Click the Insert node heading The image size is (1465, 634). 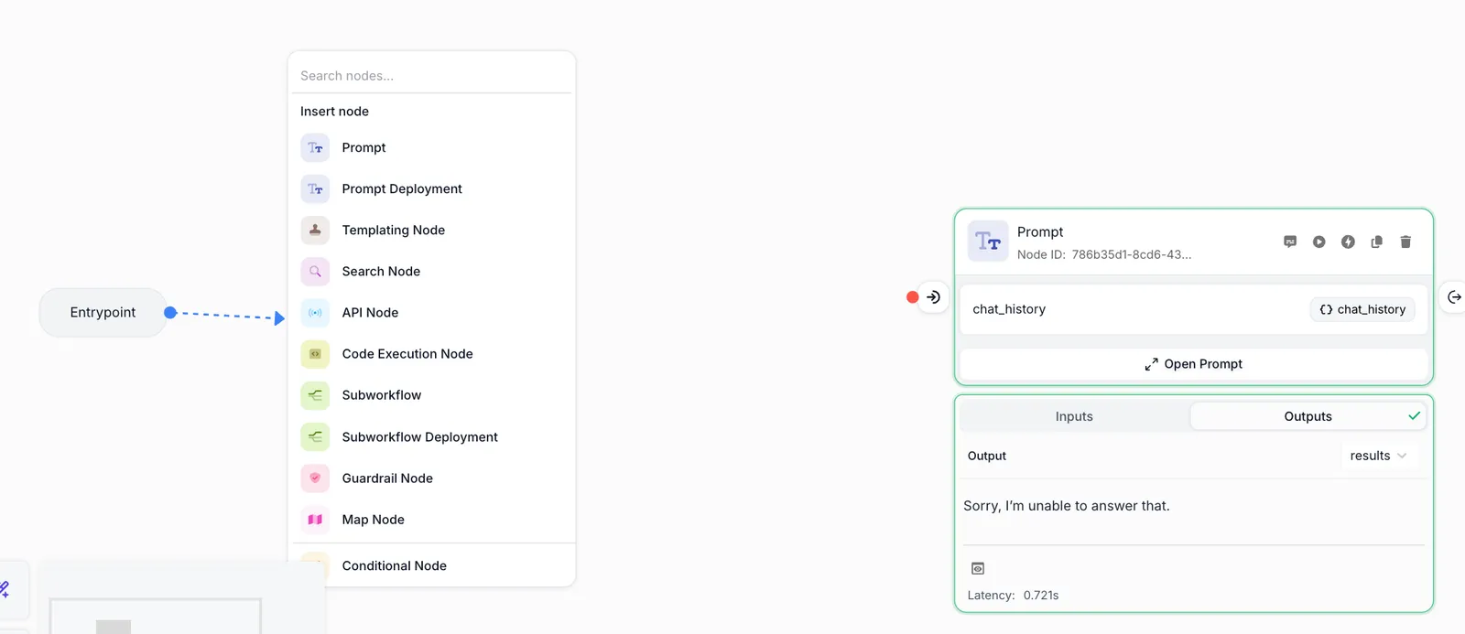334,111
